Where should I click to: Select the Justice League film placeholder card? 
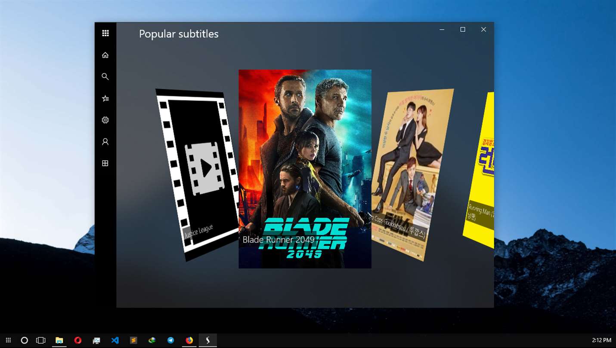pyautogui.click(x=197, y=174)
